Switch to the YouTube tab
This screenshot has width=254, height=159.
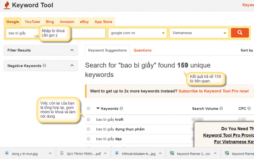click(32, 21)
